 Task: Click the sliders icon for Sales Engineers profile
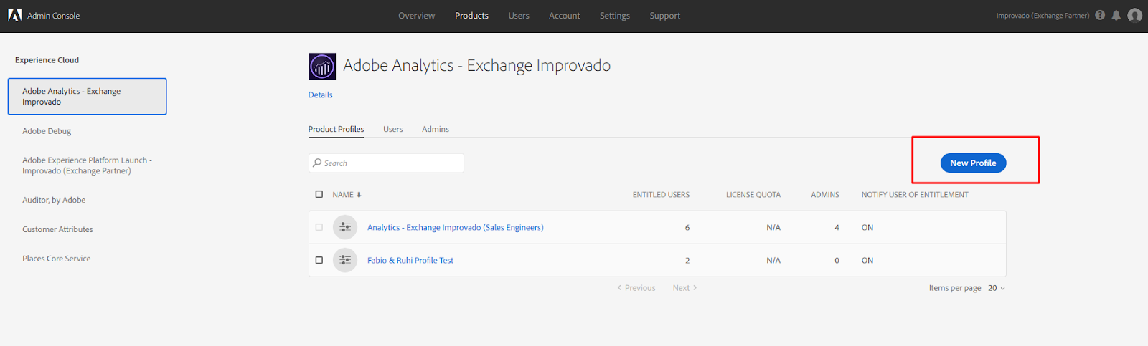(345, 227)
